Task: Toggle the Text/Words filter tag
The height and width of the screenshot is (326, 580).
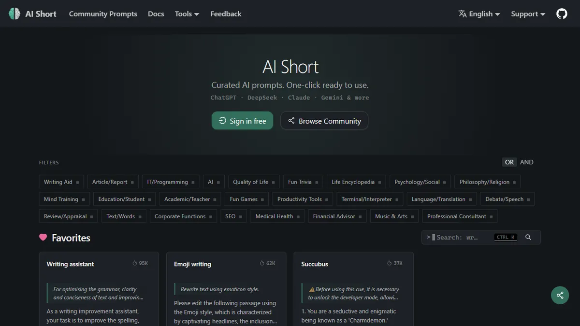Action: [x=124, y=216]
